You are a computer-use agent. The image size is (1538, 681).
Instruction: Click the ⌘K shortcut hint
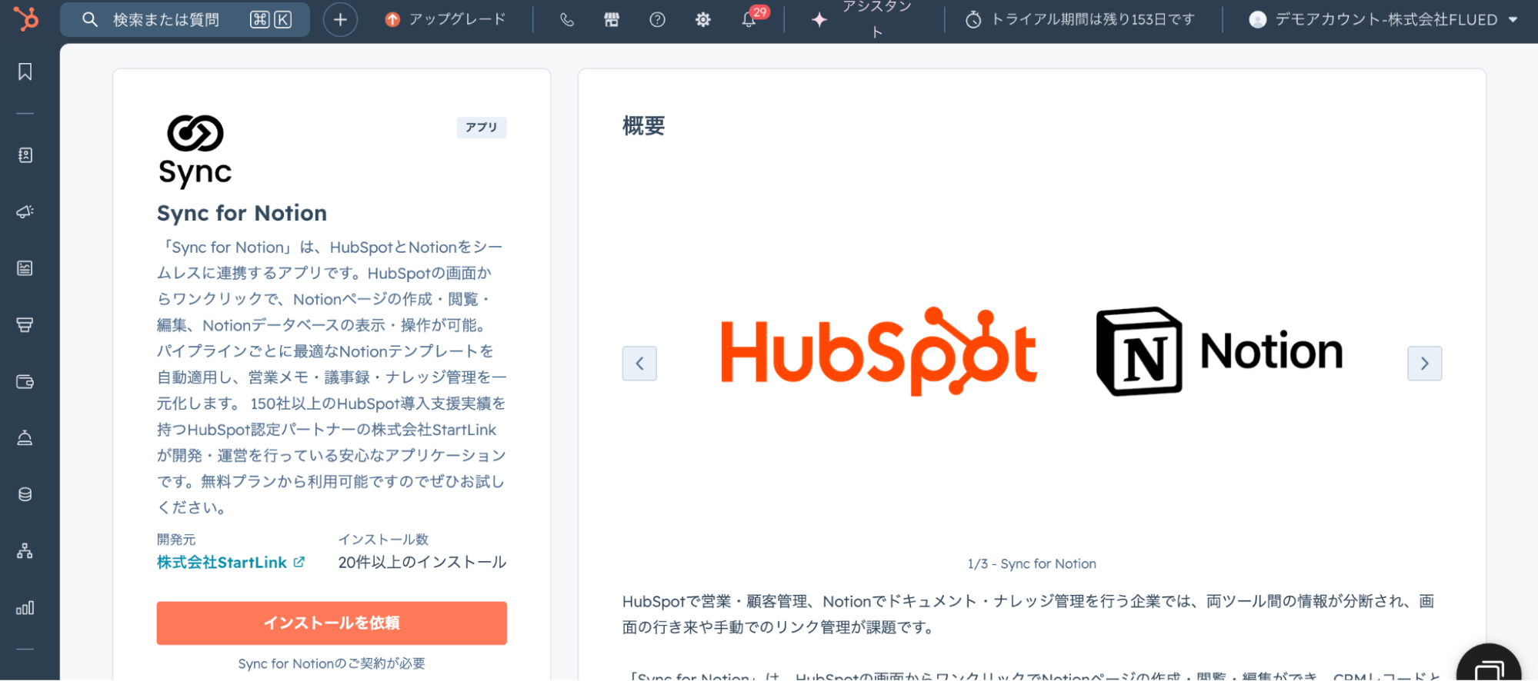coord(271,19)
